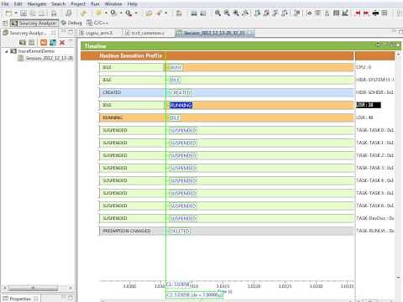Select the Session 2012 editor tab
Image resolution: width=403 pixels, height=302 pixels.
pos(214,33)
